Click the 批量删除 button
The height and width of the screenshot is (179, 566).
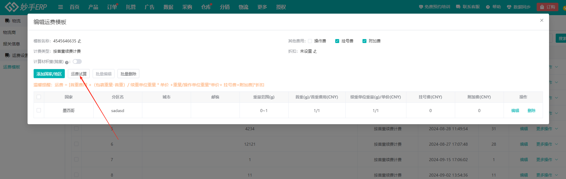[128, 74]
